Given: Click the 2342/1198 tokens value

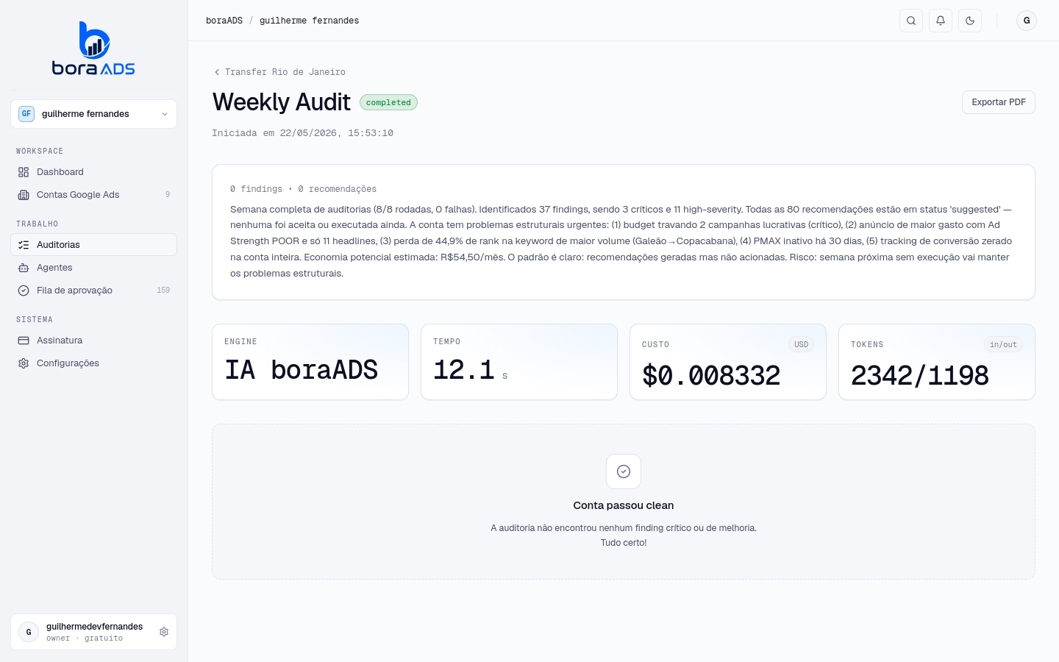Looking at the screenshot, I should (920, 376).
